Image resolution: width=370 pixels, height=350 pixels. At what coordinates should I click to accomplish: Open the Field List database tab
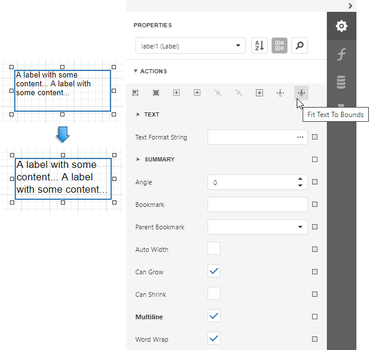point(342,82)
